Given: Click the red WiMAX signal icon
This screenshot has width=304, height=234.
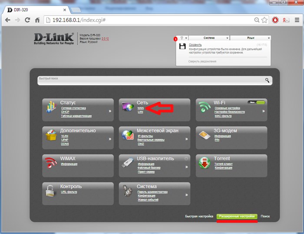Looking at the screenshot, I should [51, 163].
